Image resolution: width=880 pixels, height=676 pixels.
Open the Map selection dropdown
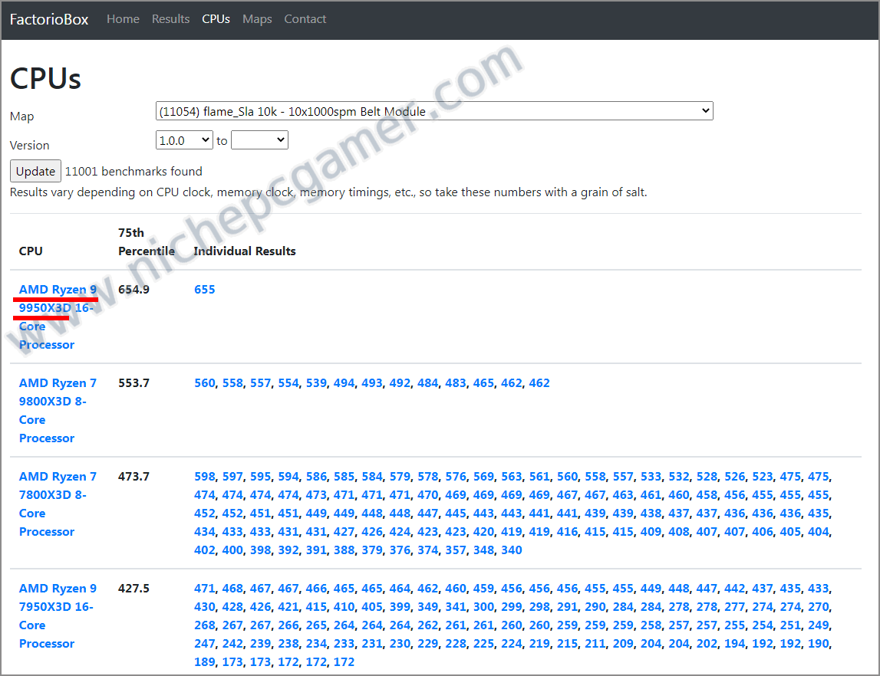pos(434,111)
